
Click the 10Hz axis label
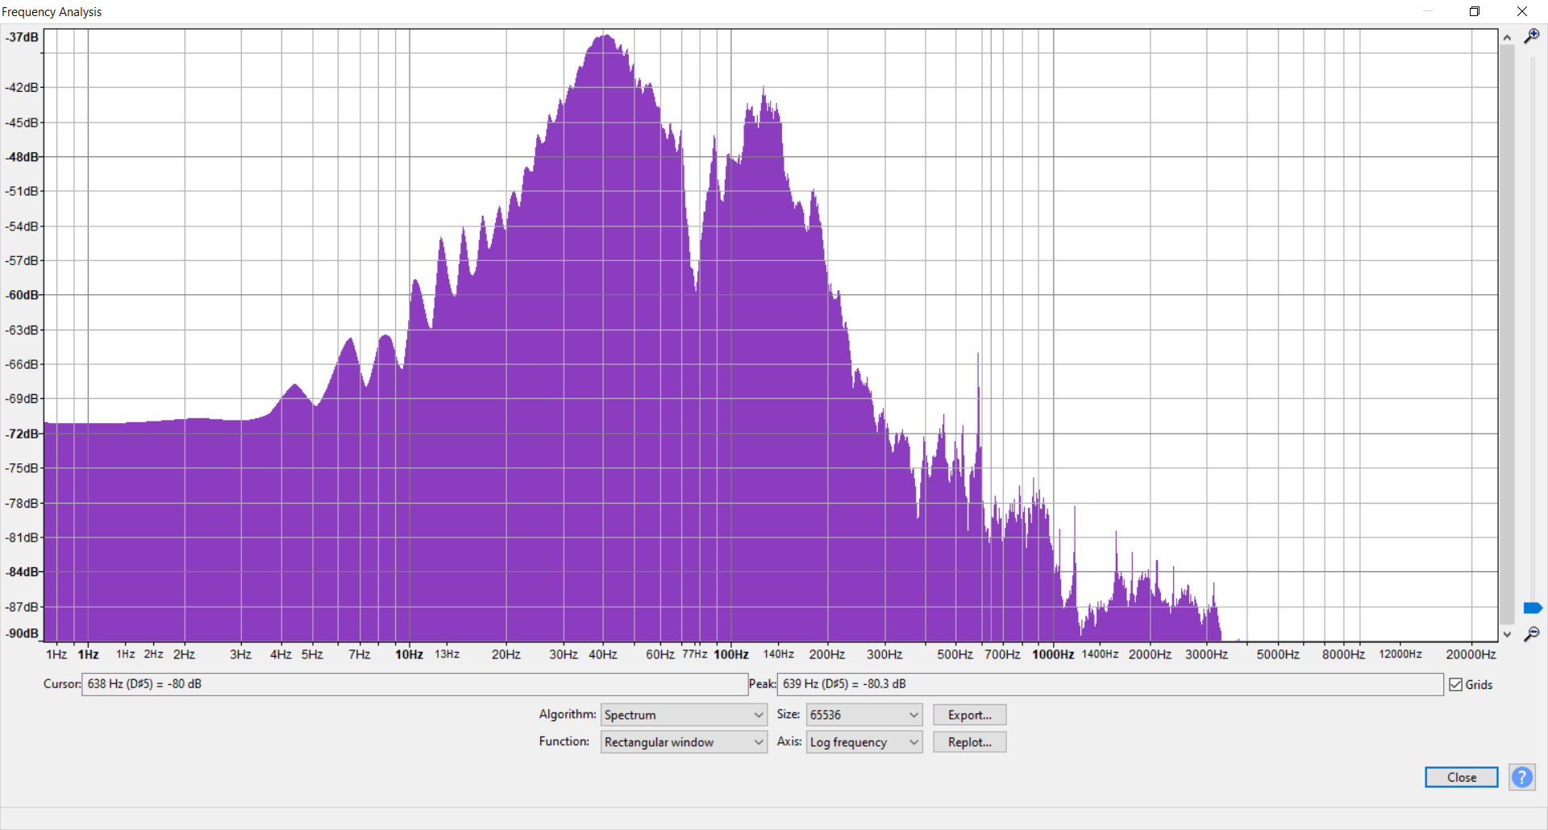(x=409, y=654)
